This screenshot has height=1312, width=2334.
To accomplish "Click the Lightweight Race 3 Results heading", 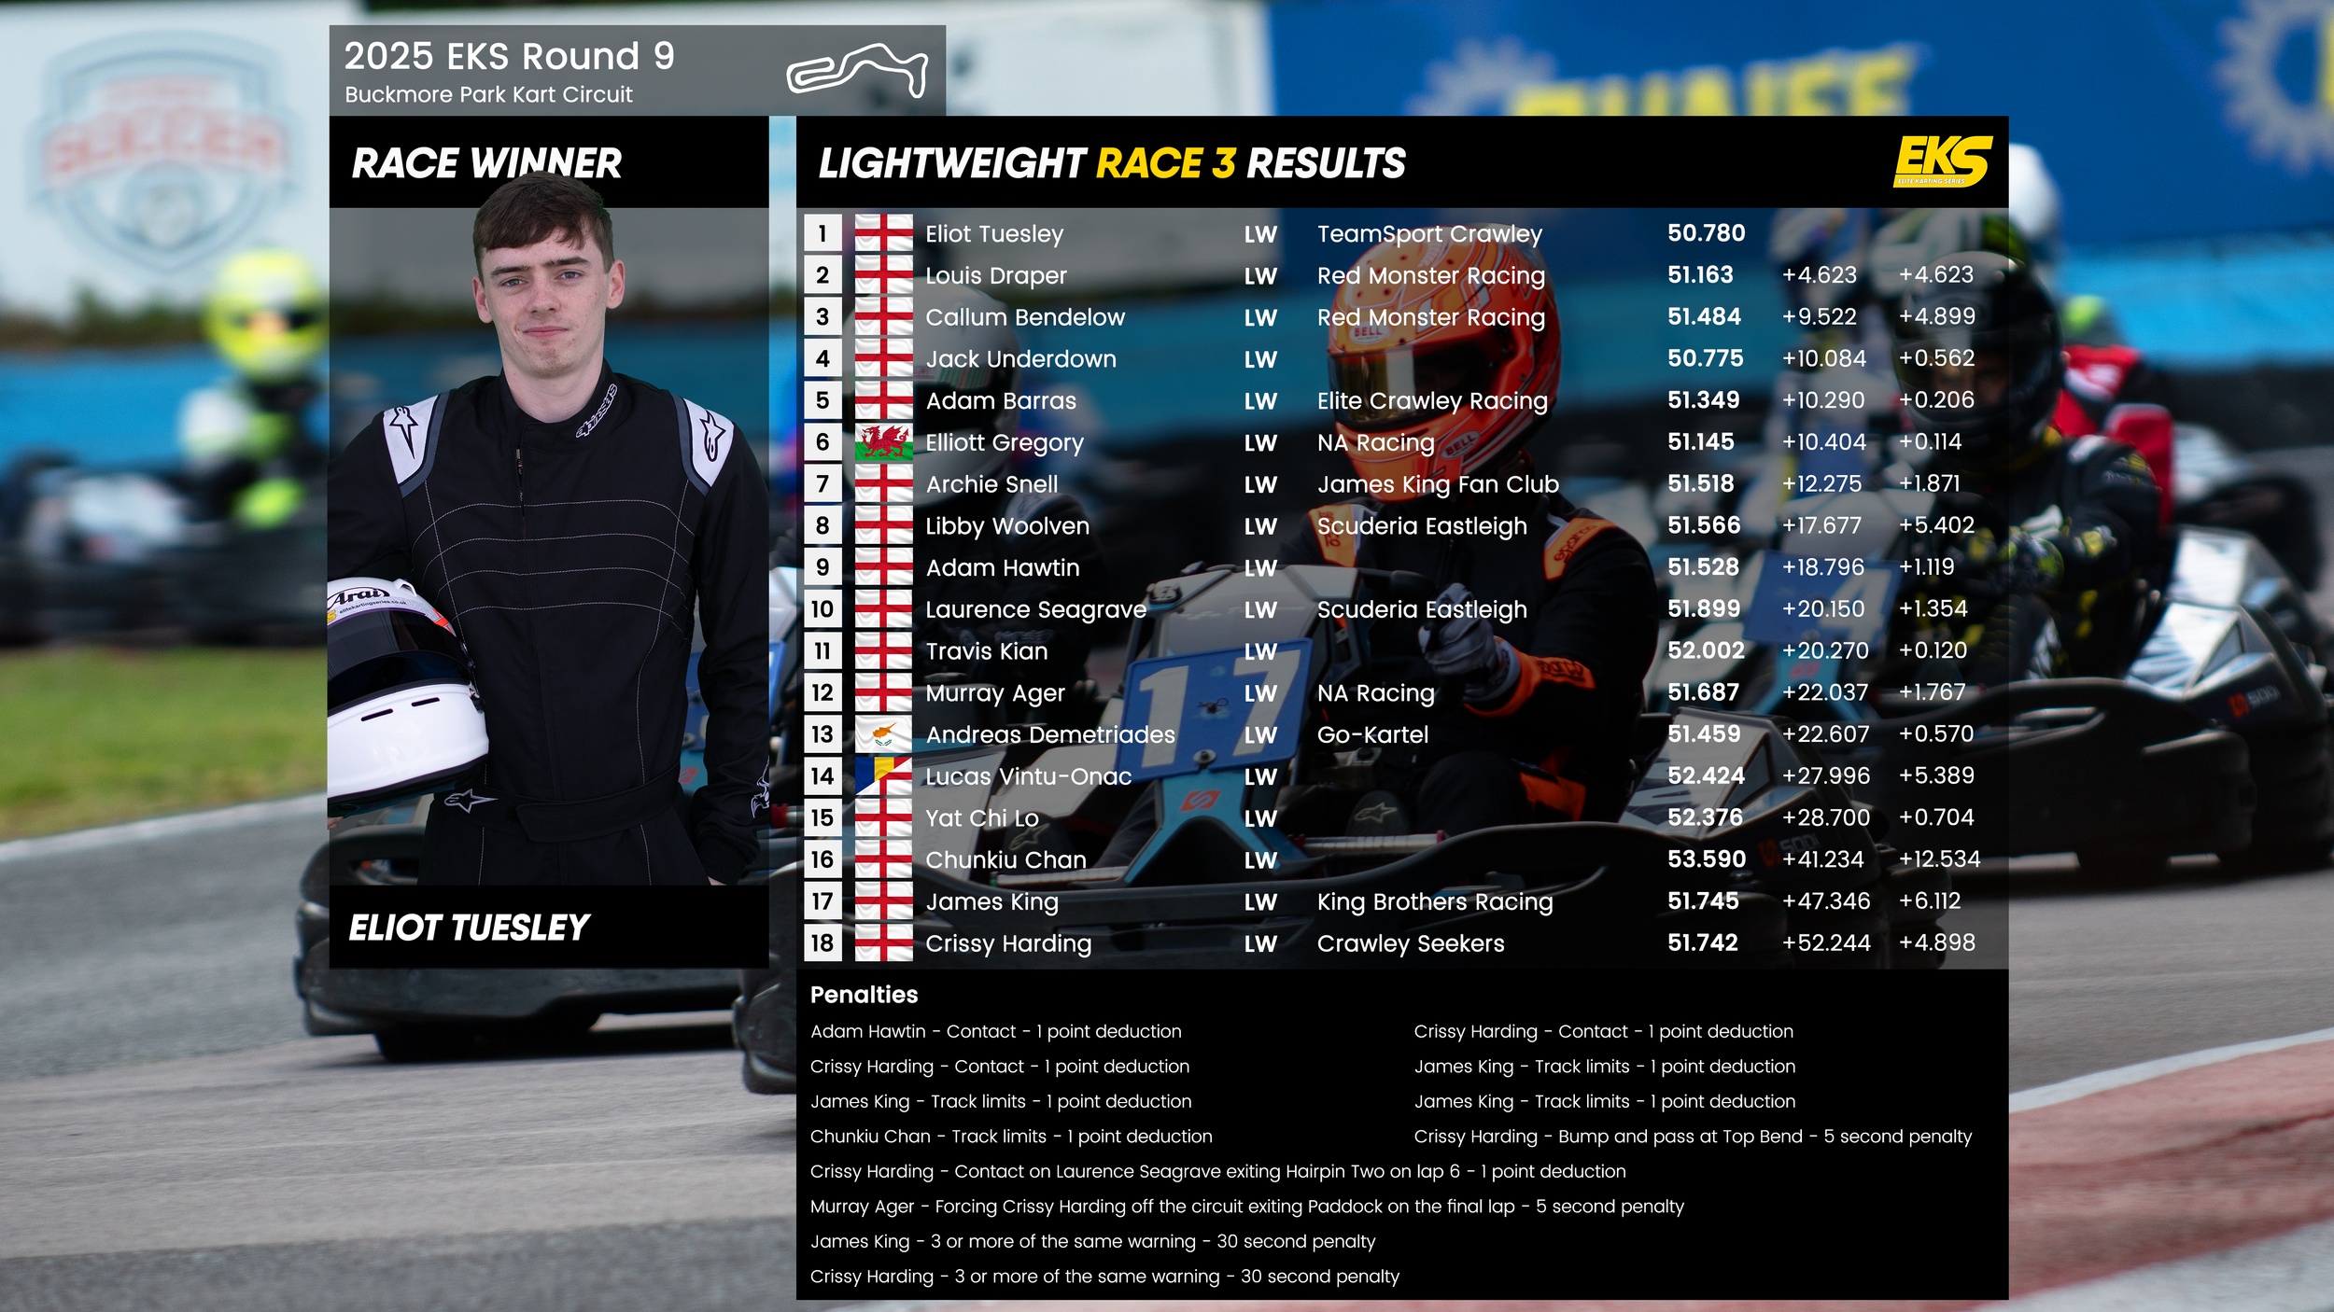I will pos(1111,163).
